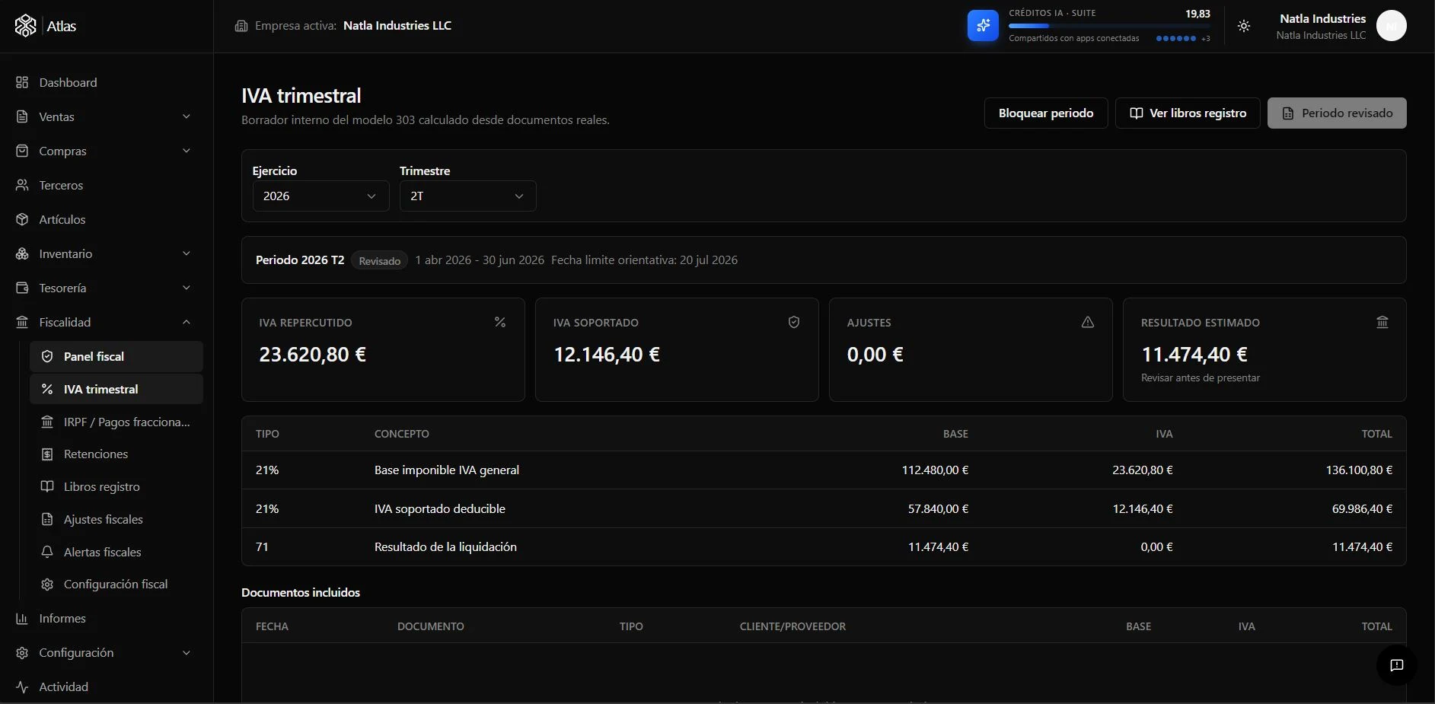Open the Natla Industries user avatar

pos(1392,26)
